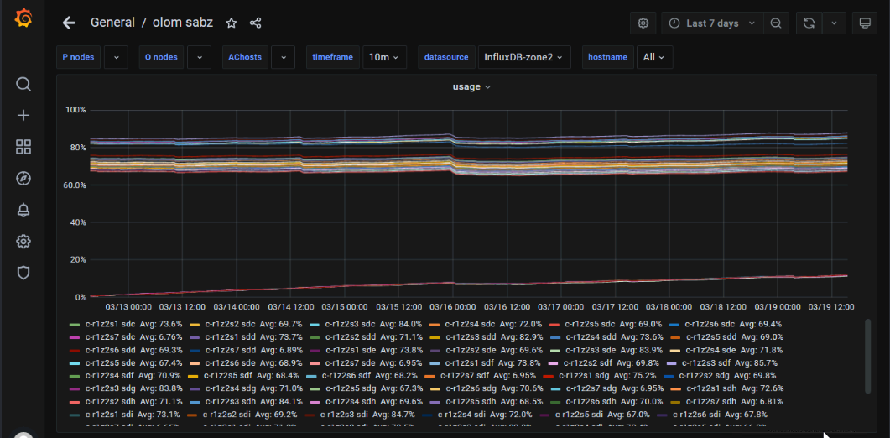Open the datasource InfluxDB-zone2 dropdown
Image resolution: width=890 pixels, height=438 pixels.
coord(524,57)
